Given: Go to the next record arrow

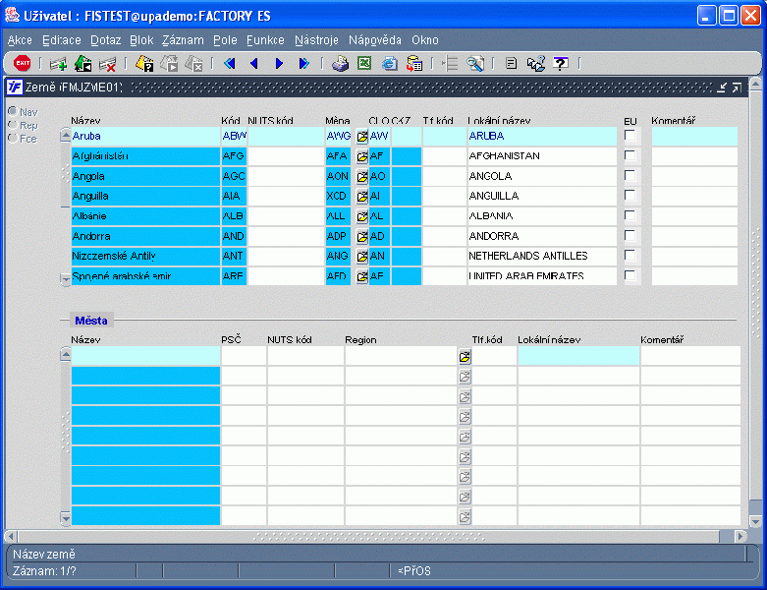Looking at the screenshot, I should click(279, 63).
